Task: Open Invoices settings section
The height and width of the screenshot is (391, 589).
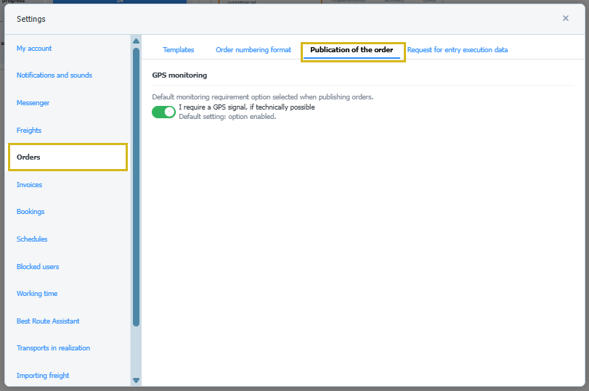Action: coord(30,185)
